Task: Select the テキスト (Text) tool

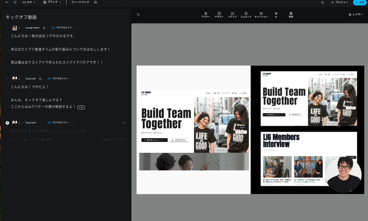Action: click(x=219, y=15)
